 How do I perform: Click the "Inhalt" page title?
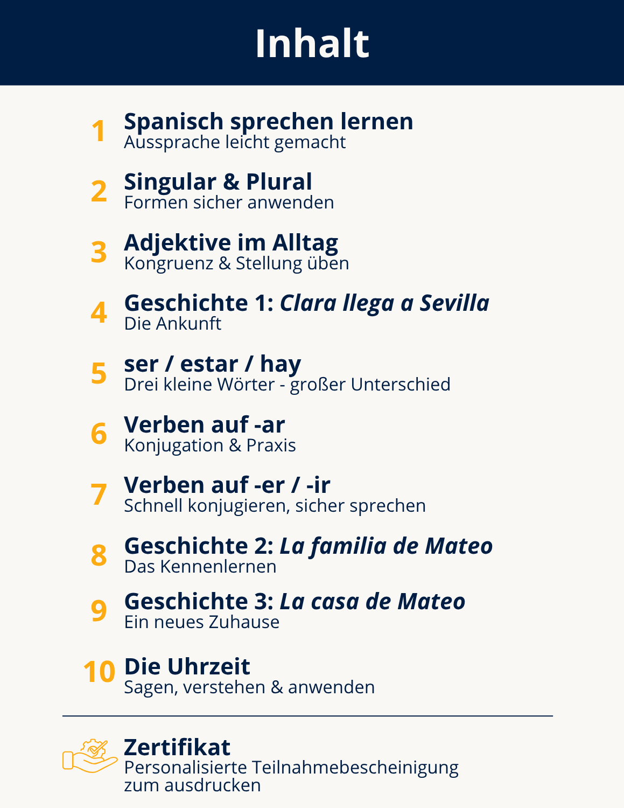312,43
